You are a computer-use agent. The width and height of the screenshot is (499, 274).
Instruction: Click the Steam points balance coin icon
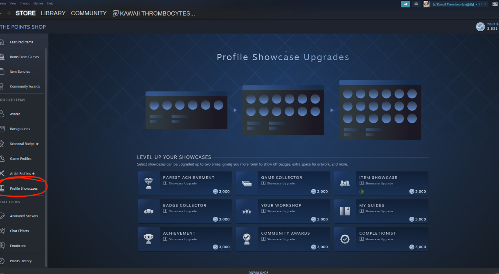tap(481, 27)
